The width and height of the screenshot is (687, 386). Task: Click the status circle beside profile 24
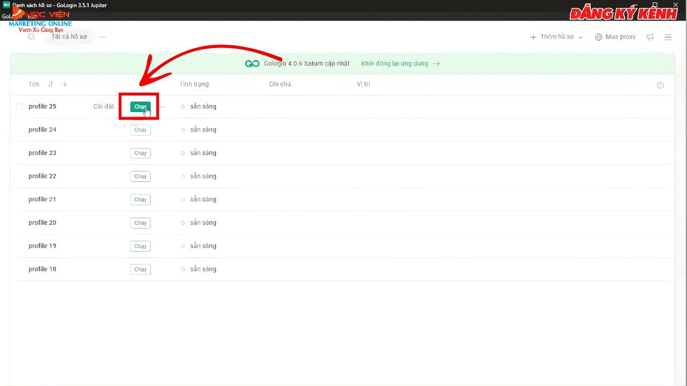pos(183,130)
